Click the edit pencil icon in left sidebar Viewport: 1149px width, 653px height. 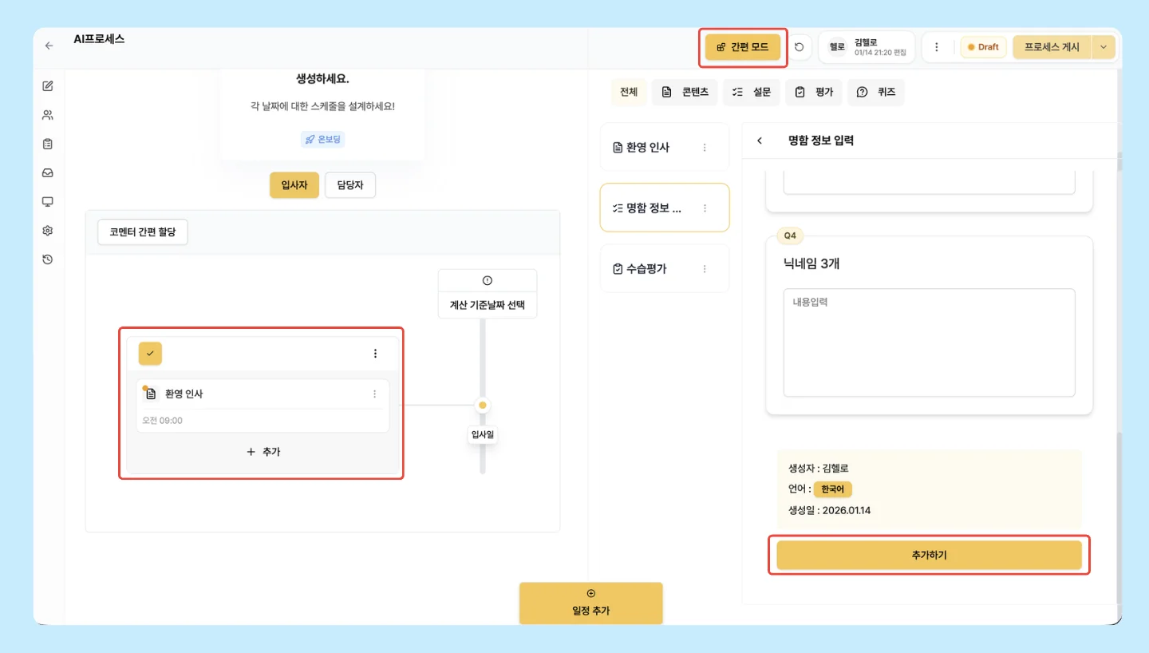coord(48,86)
